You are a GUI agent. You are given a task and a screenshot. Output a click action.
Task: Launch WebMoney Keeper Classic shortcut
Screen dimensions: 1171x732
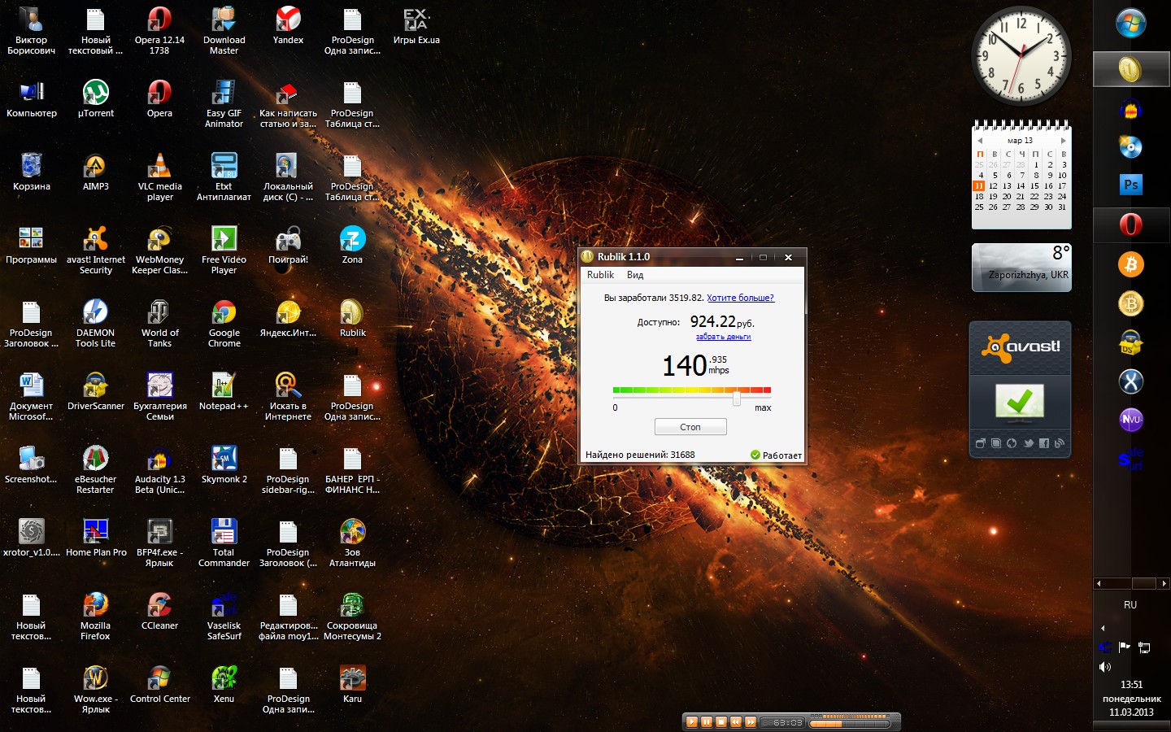click(159, 240)
